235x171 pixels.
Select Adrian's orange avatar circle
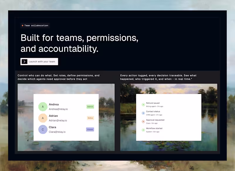click(x=43, y=118)
